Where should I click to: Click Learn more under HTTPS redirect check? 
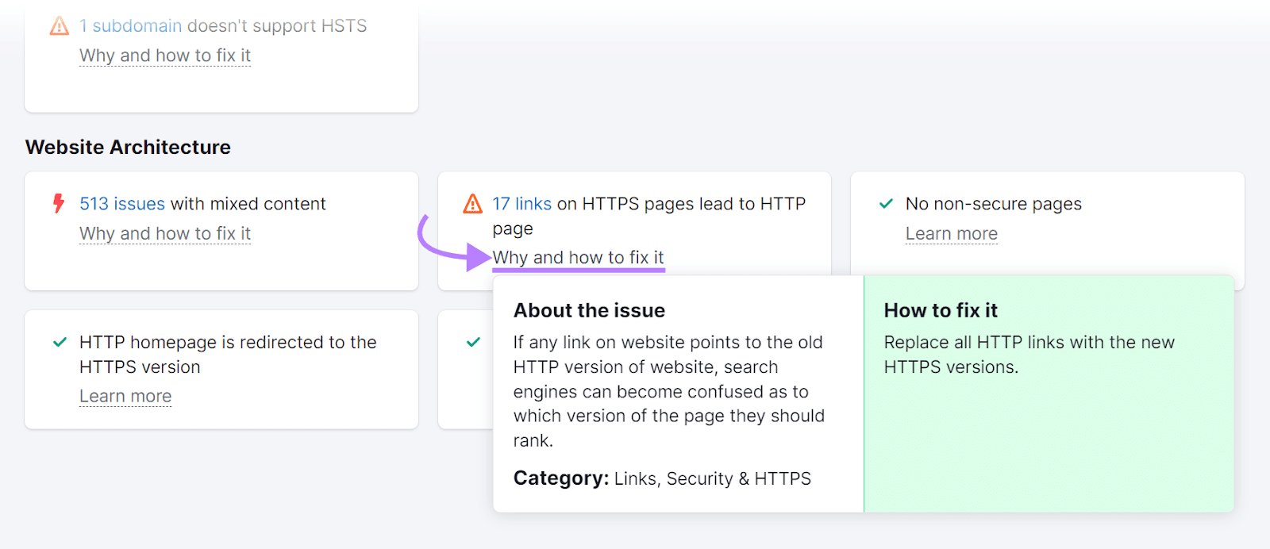[x=125, y=396]
